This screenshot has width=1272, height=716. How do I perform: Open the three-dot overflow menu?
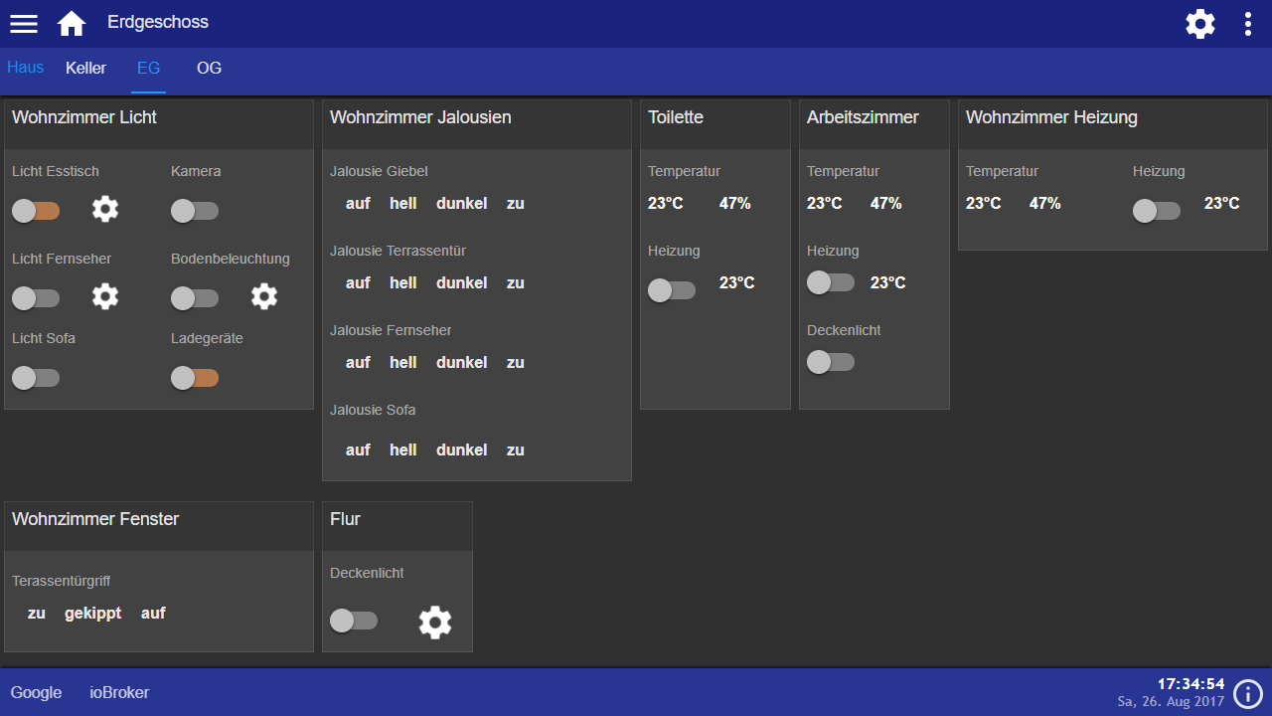(1248, 24)
